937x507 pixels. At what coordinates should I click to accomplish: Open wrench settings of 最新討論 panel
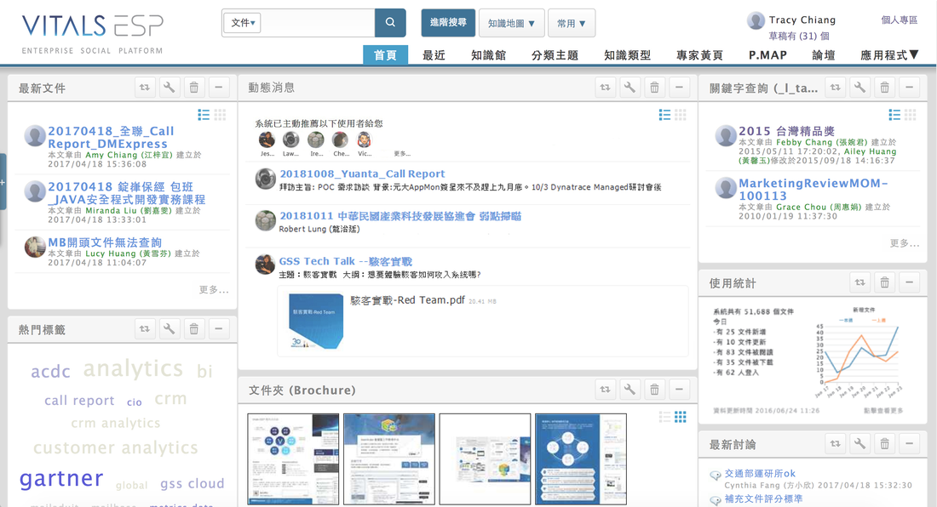[x=860, y=443]
